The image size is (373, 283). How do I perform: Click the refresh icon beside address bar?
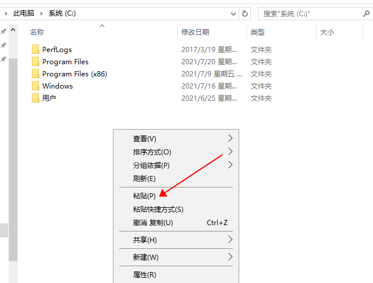(246, 13)
